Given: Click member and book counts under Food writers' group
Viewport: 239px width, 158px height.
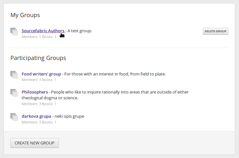Looking at the screenshot, I should pyautogui.click(x=39, y=80).
